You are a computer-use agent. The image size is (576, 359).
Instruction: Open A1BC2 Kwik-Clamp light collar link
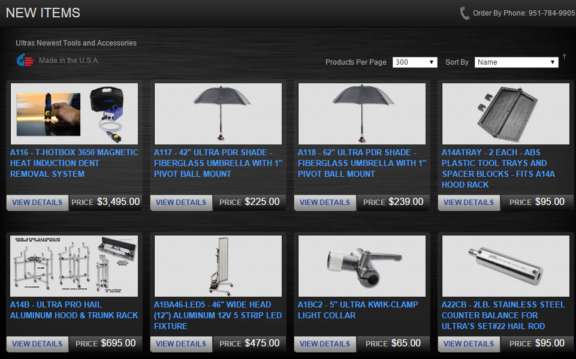[x=358, y=310]
